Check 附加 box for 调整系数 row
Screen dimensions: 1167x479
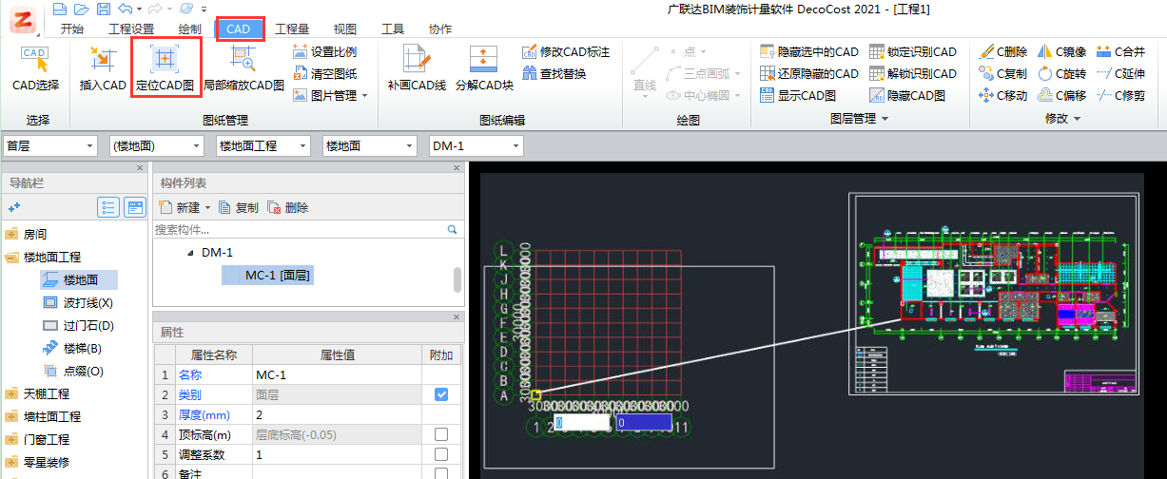tap(441, 454)
